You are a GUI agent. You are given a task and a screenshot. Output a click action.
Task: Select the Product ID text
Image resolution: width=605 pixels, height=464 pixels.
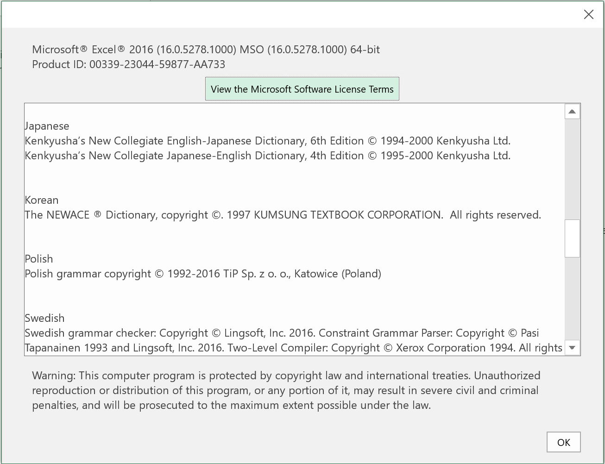(x=128, y=64)
